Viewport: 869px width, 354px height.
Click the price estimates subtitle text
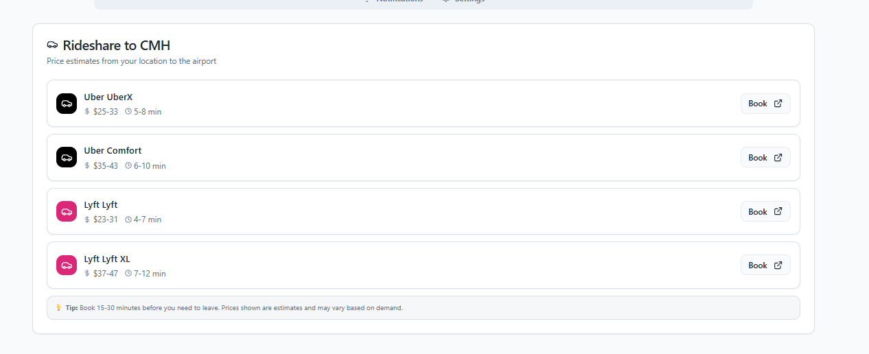coord(132,61)
